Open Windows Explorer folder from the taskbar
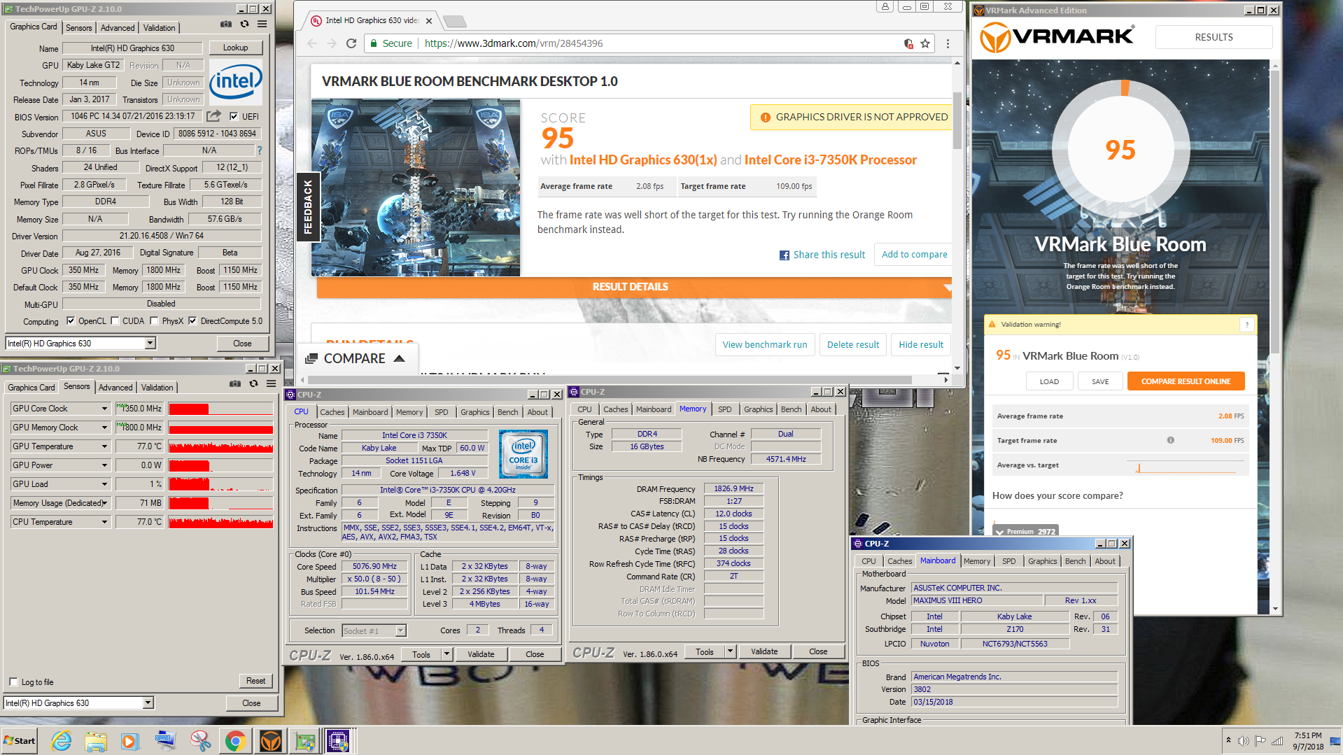1343x755 pixels. point(96,741)
